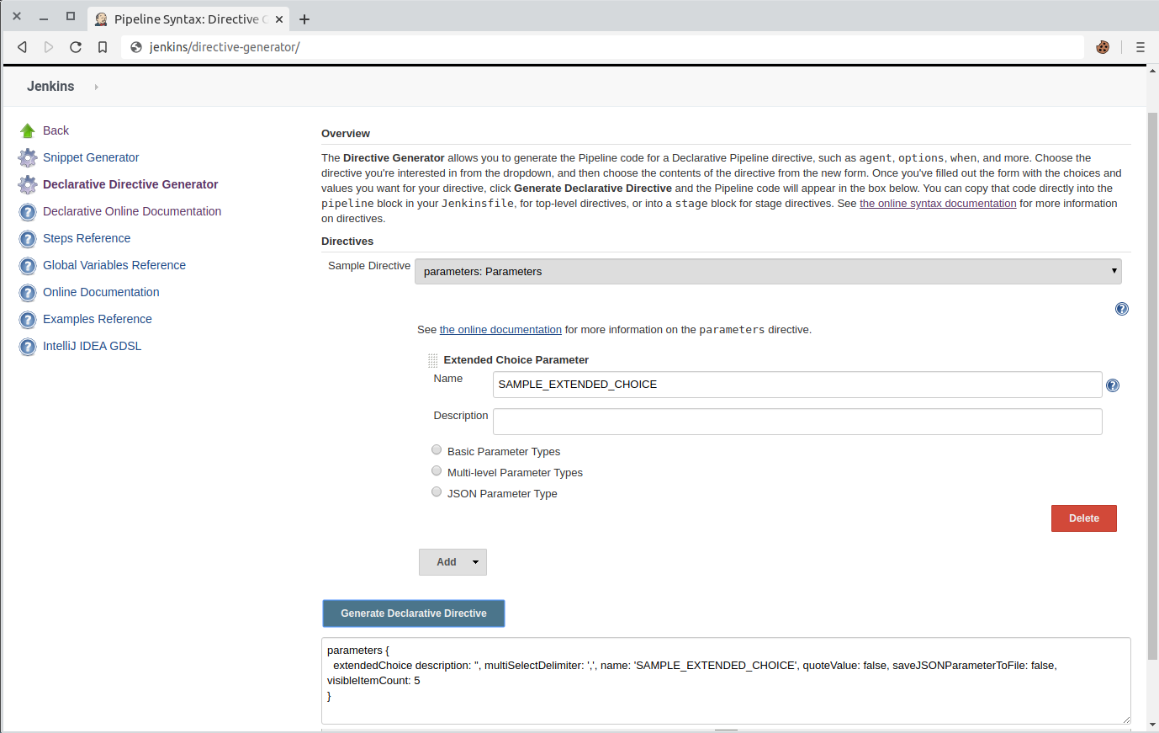Click the output textarea resize grip
Viewport: 1159px width, 733px height.
click(x=1126, y=720)
